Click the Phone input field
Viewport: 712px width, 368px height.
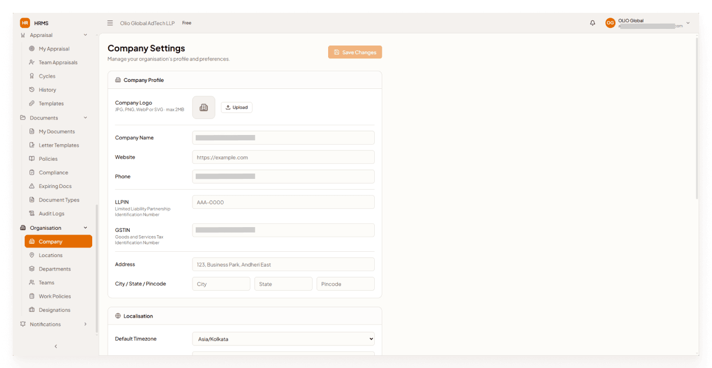(x=284, y=176)
